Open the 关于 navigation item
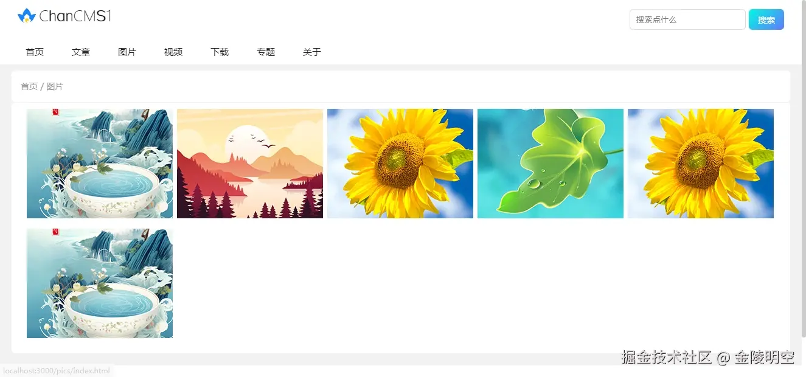806x377 pixels. point(312,52)
